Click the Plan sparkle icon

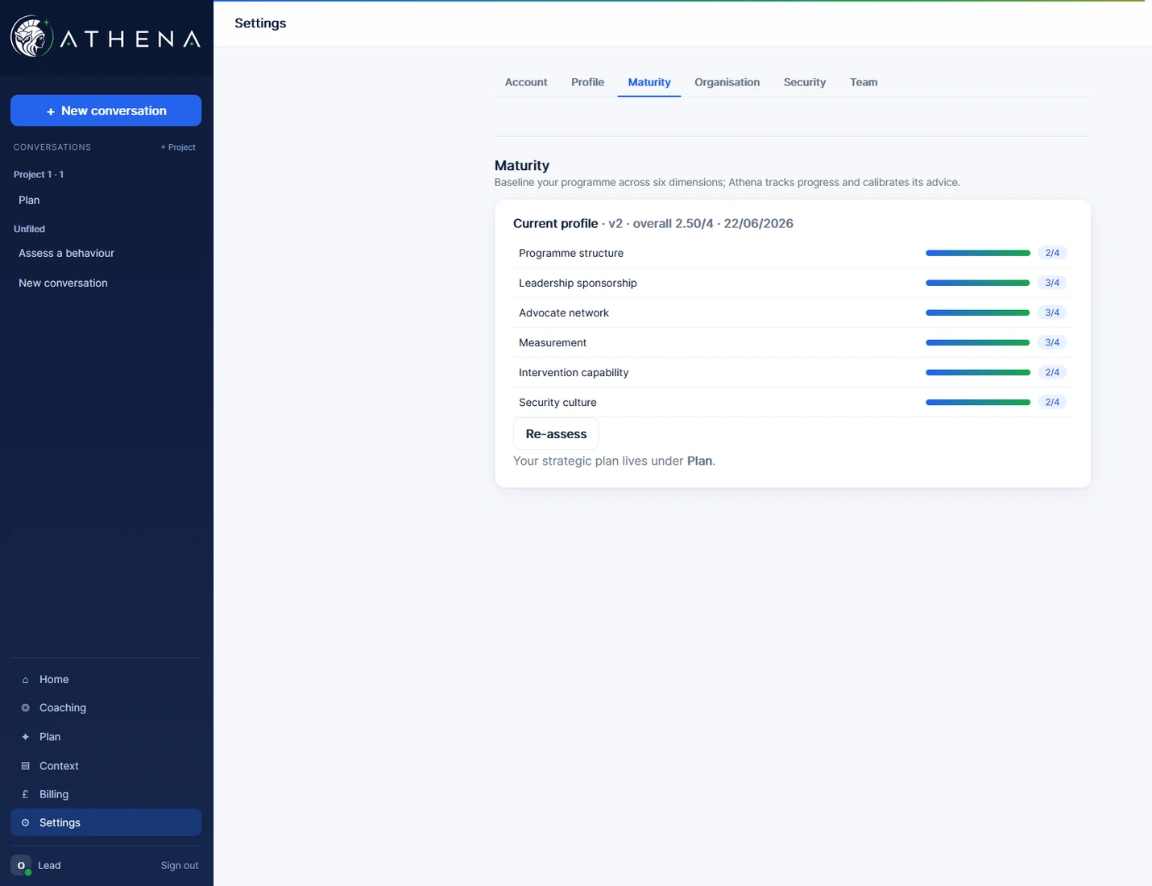[x=25, y=737]
